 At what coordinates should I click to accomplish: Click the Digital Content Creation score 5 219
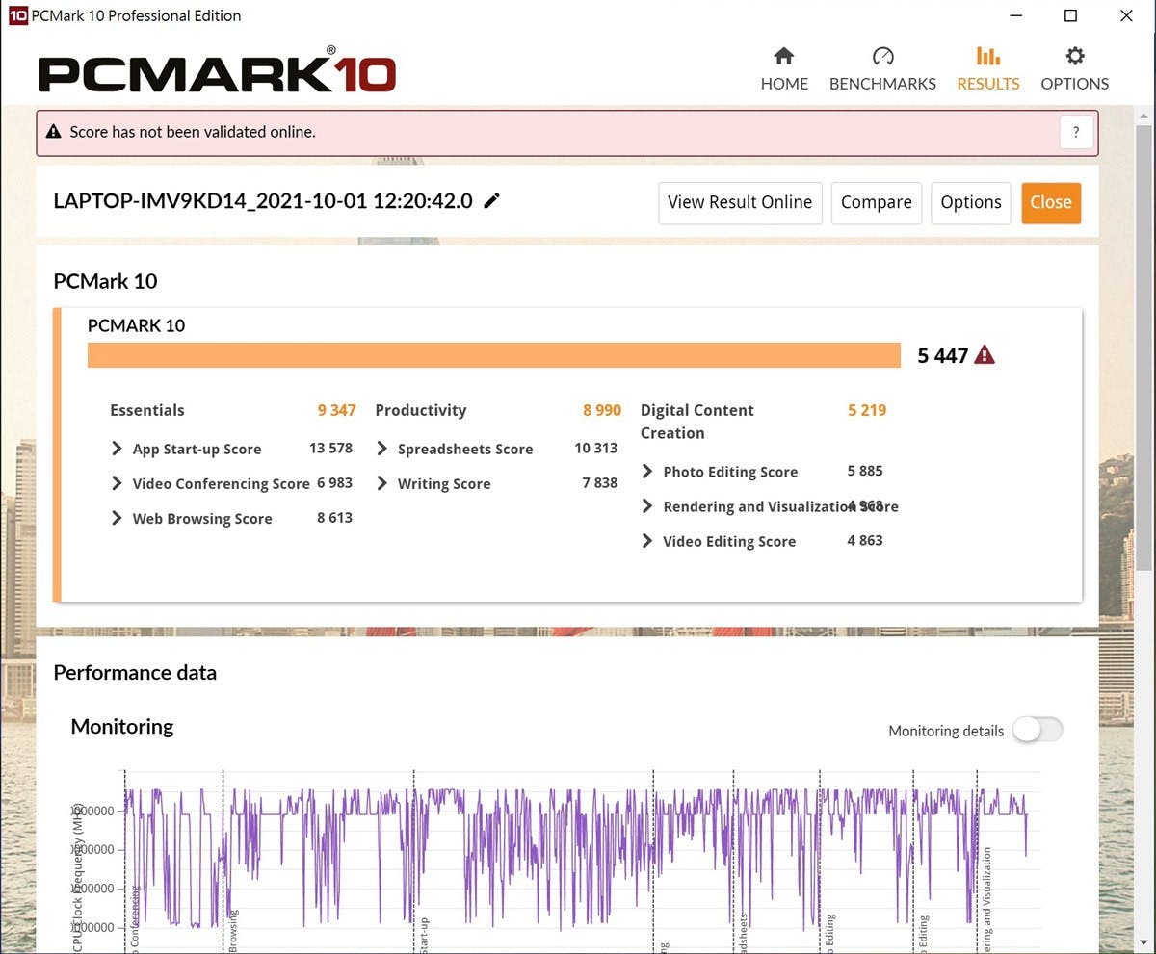pos(867,410)
